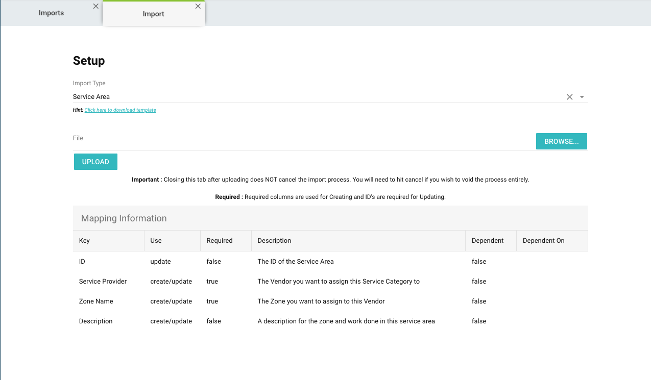Switch to the Imports tab
Viewport: 651px width, 380px height.
52,13
